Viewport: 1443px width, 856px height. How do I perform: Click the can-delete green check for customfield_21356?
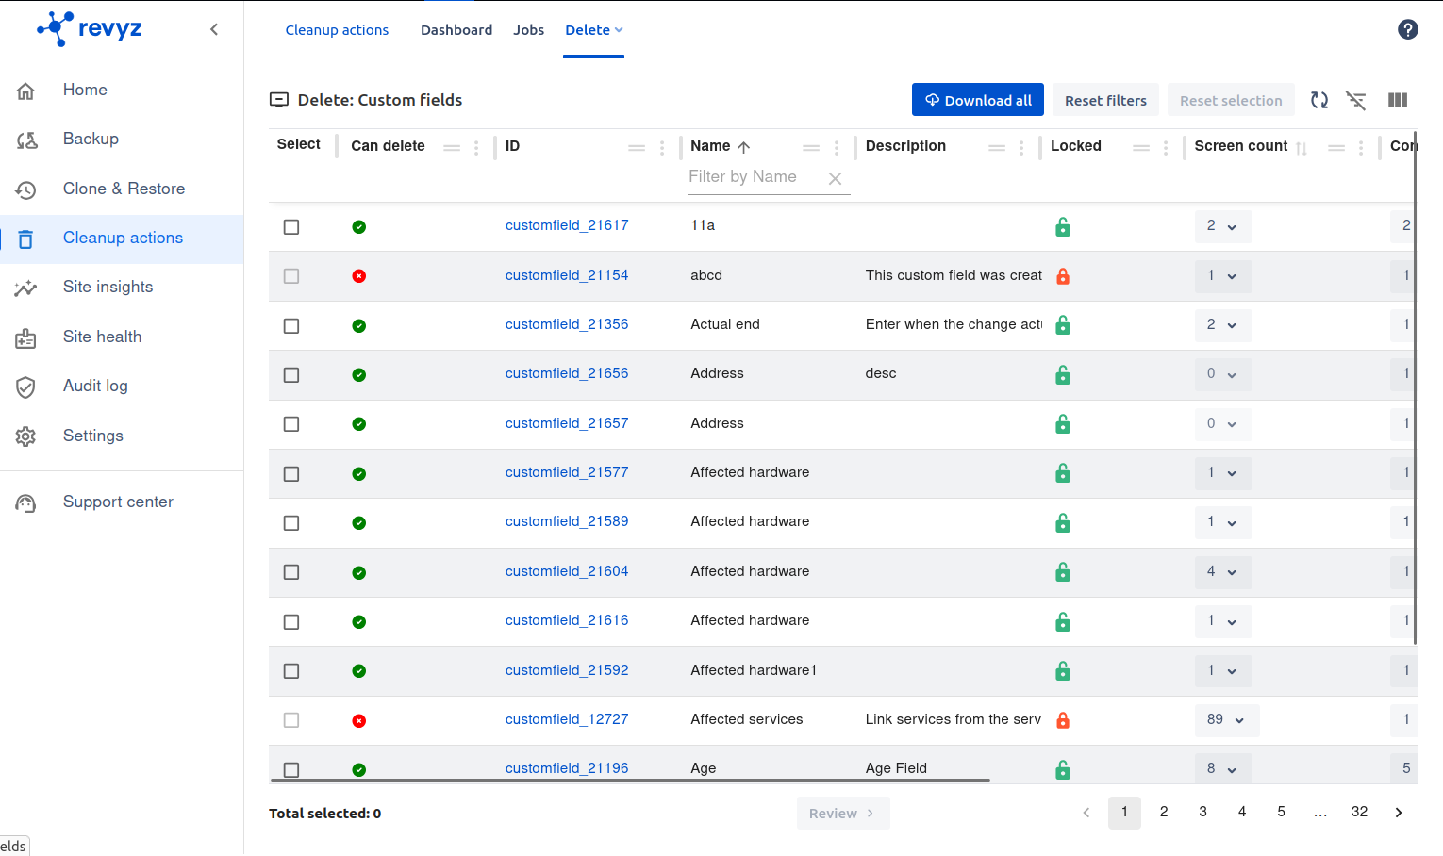pyautogui.click(x=359, y=326)
